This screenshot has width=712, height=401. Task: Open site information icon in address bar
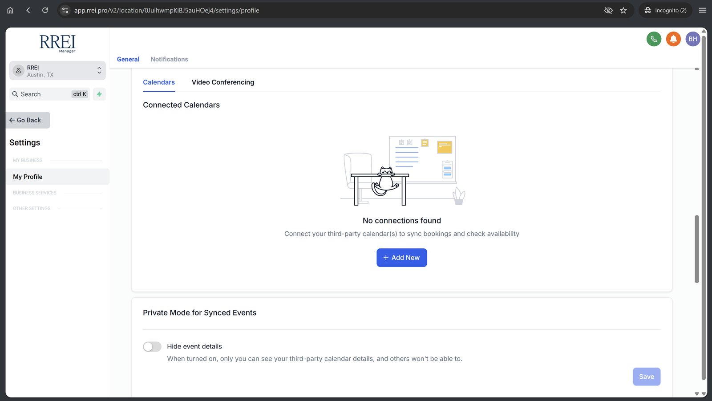pyautogui.click(x=65, y=10)
